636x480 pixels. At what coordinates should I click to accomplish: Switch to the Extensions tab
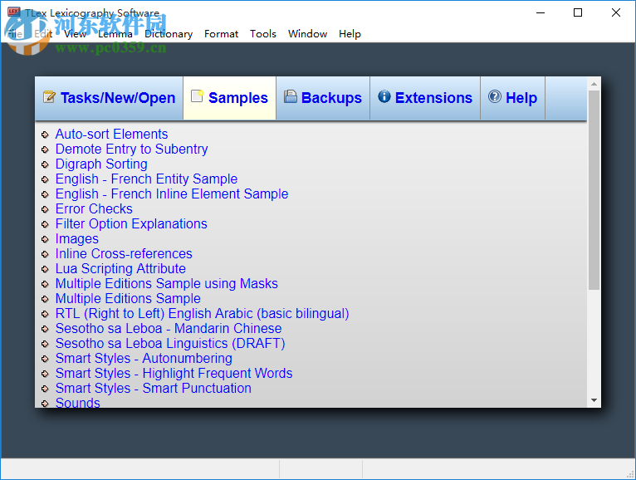point(425,98)
